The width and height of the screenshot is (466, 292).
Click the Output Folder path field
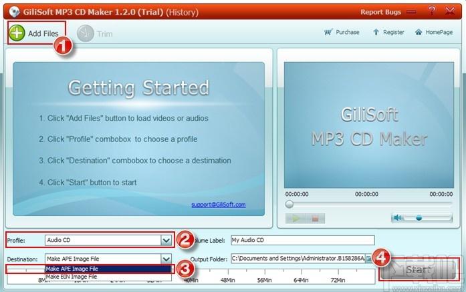coord(298,259)
